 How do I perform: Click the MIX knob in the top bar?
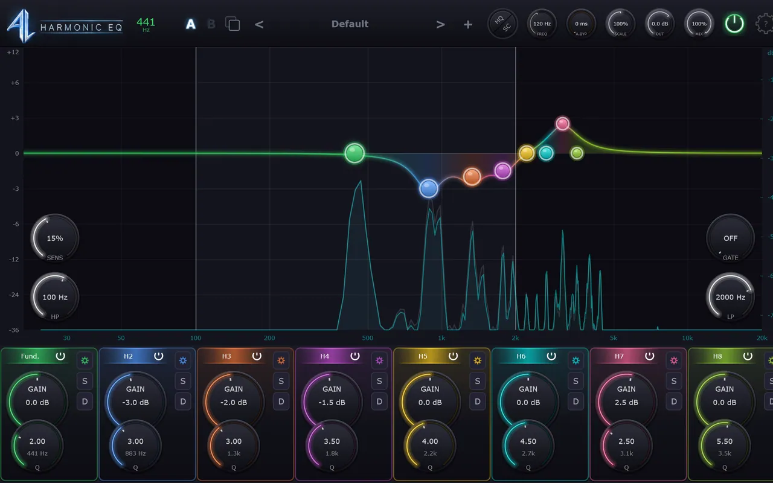pos(699,24)
